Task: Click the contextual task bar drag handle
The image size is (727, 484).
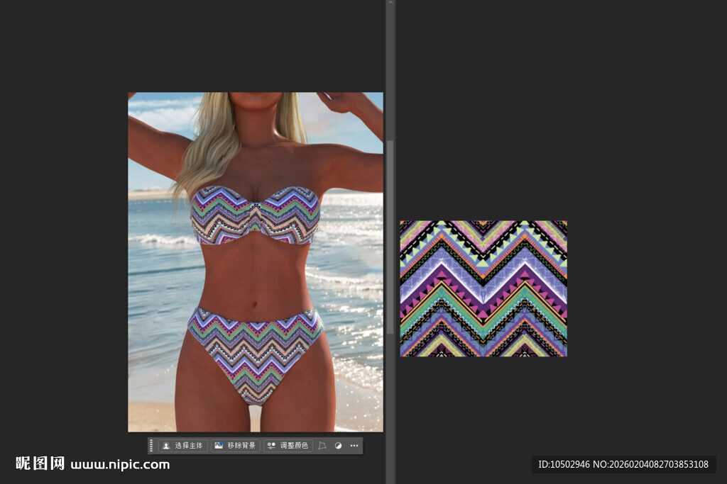Action: click(x=151, y=446)
